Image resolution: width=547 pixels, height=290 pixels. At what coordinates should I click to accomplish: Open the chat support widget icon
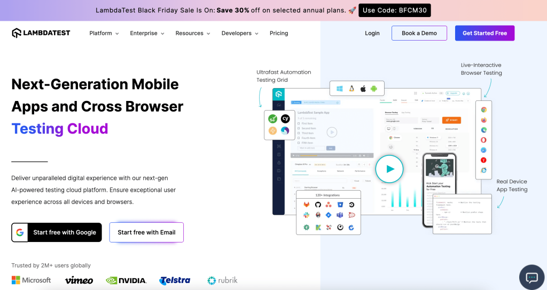coord(532,278)
